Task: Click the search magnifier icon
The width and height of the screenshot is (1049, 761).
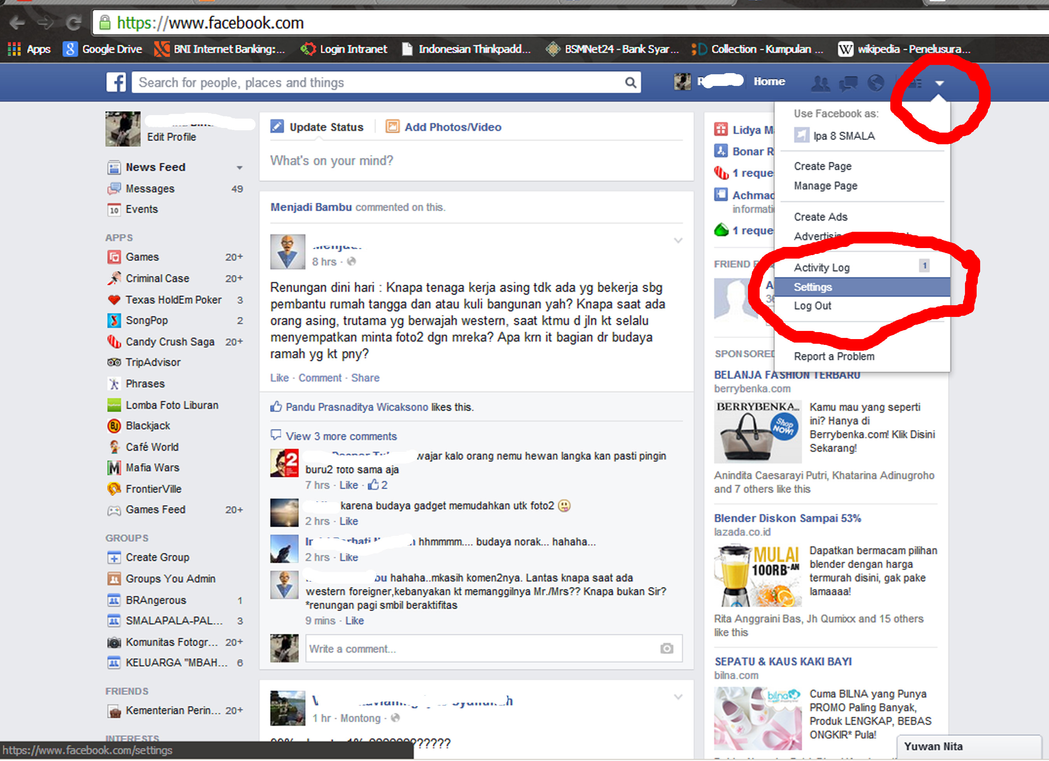Action: pos(630,82)
